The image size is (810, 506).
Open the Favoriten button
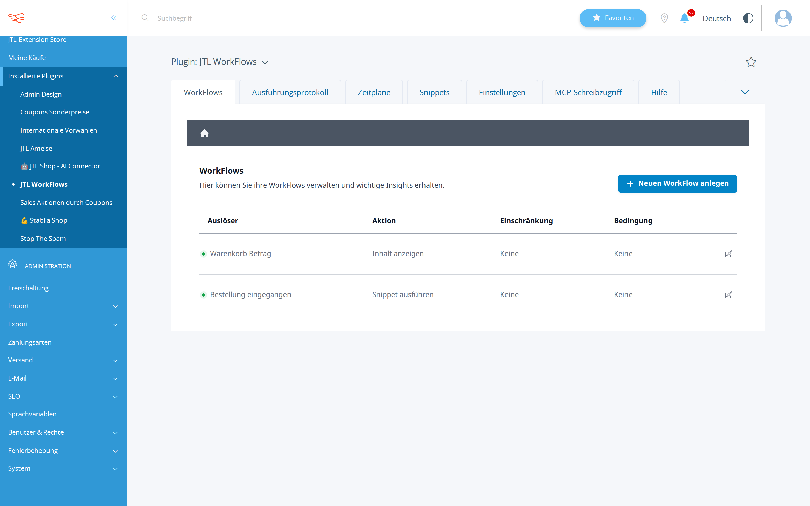coord(613,18)
